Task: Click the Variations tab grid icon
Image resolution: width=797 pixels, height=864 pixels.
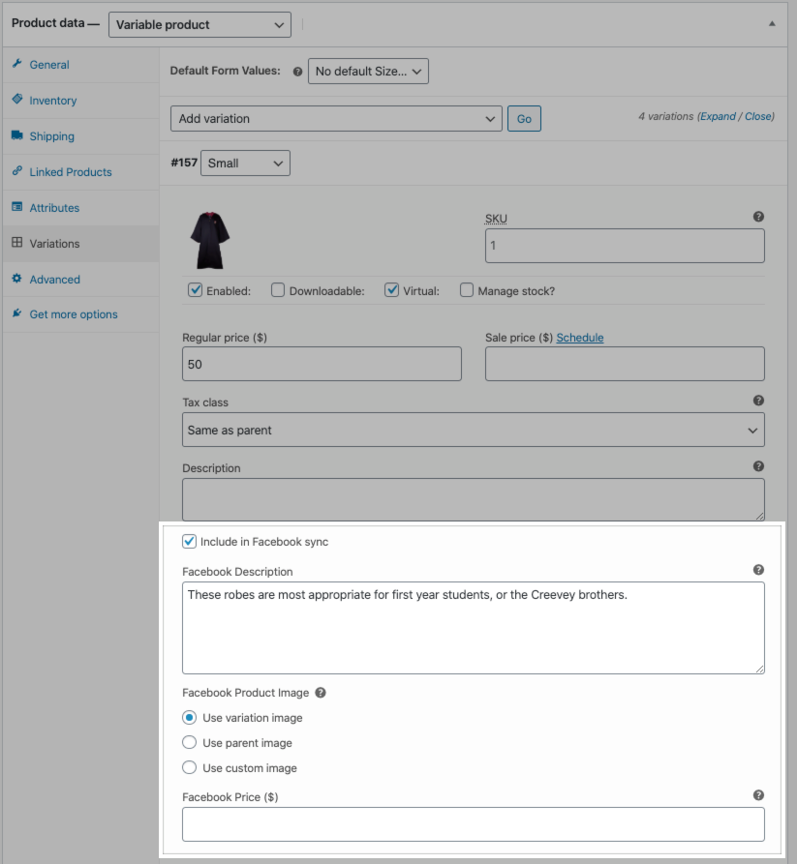Action: click(x=17, y=243)
